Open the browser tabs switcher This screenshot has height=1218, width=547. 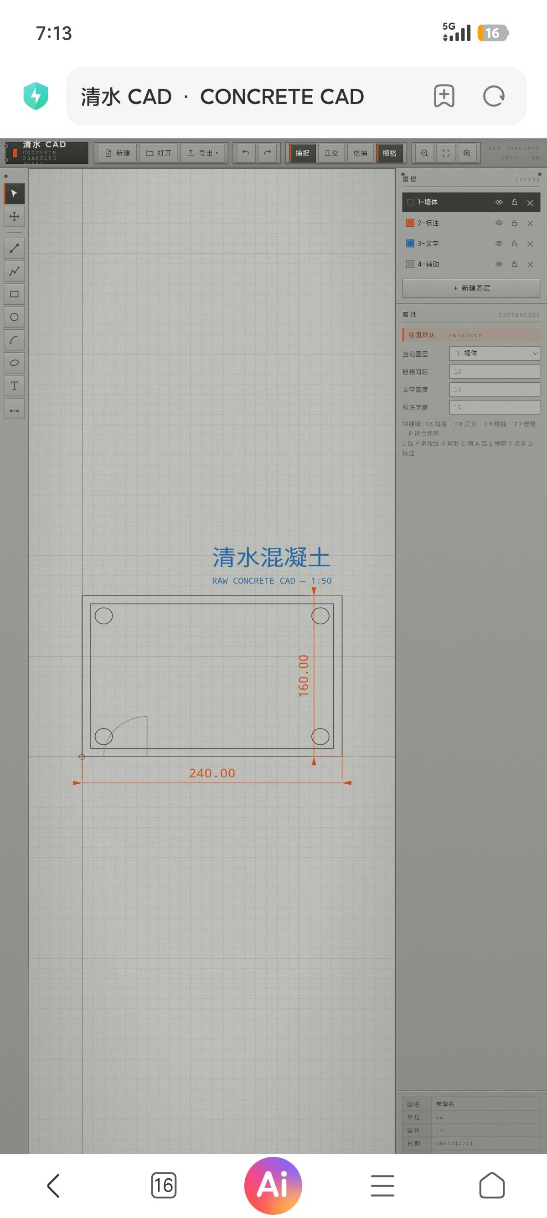[164, 1186]
